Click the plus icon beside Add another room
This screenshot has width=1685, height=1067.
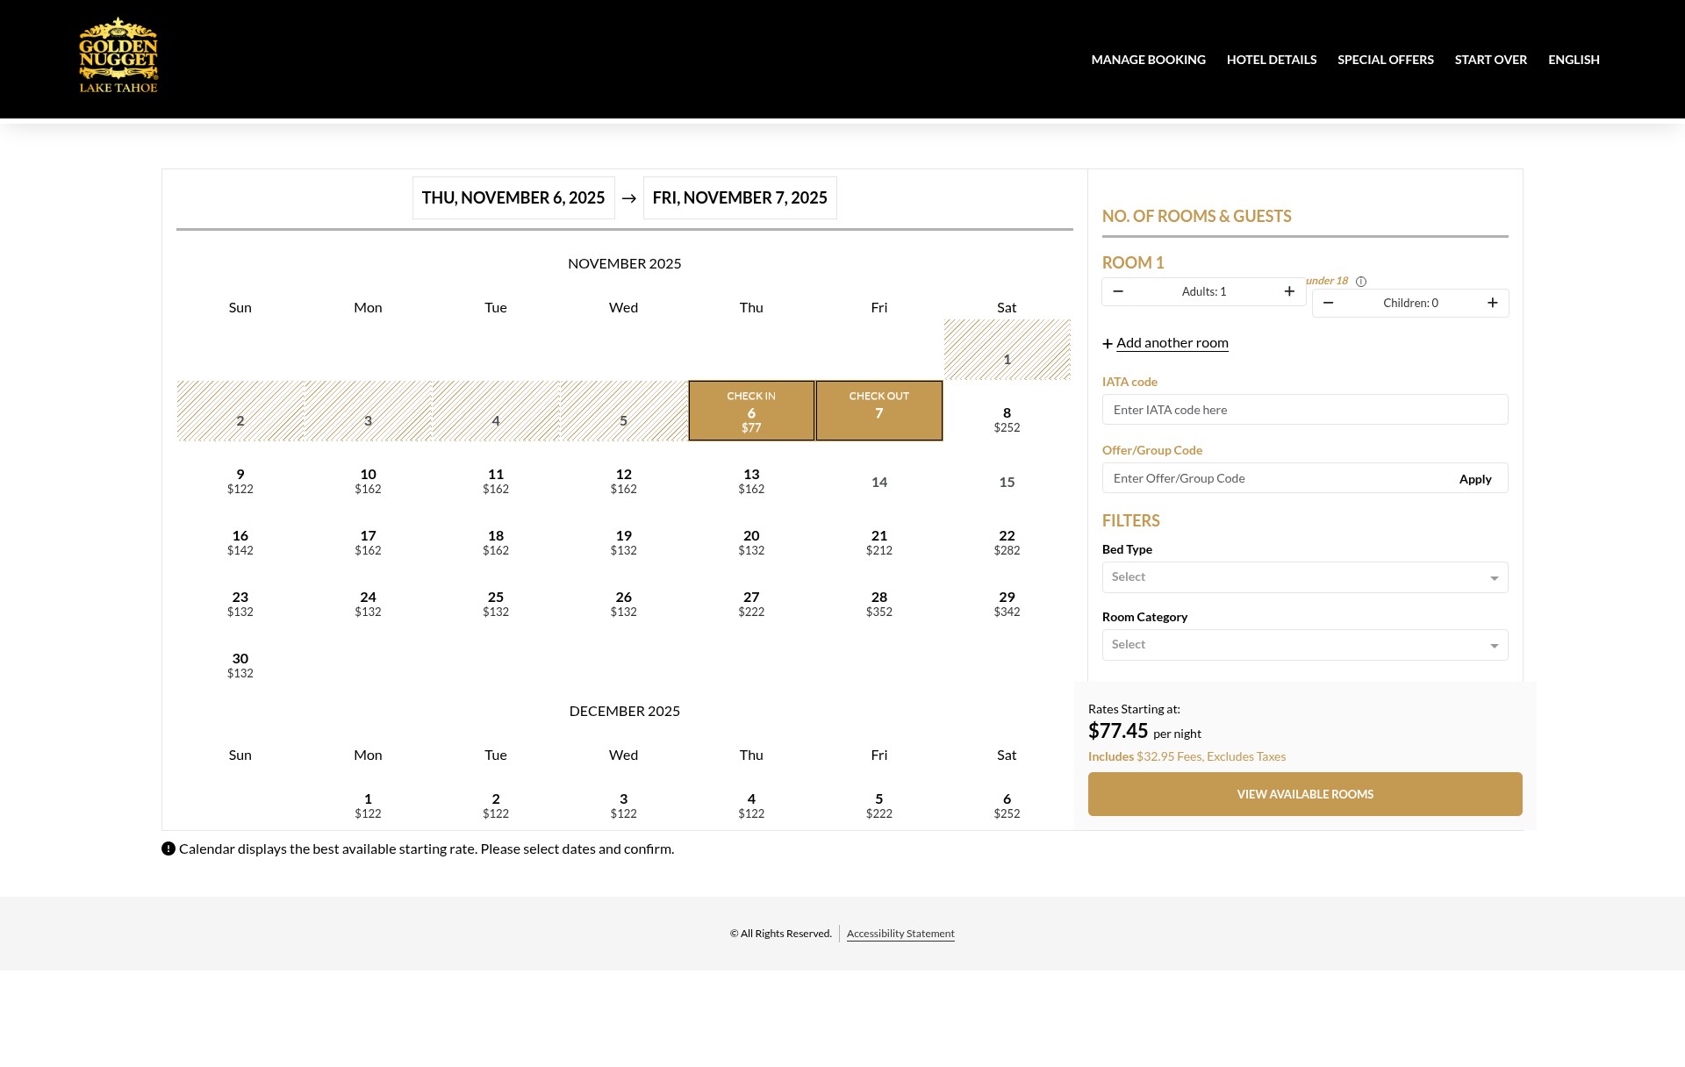coord(1108,344)
